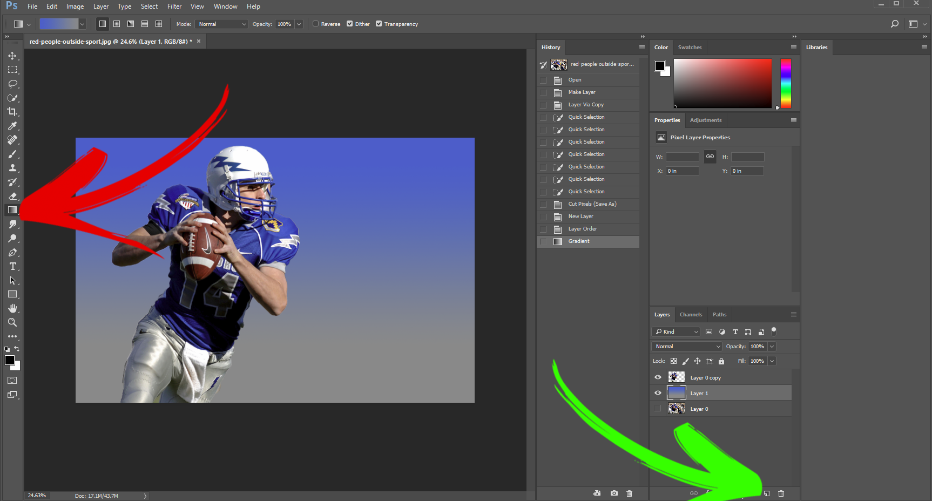
Task: Select the Path Selection tool
Action: (x=12, y=280)
